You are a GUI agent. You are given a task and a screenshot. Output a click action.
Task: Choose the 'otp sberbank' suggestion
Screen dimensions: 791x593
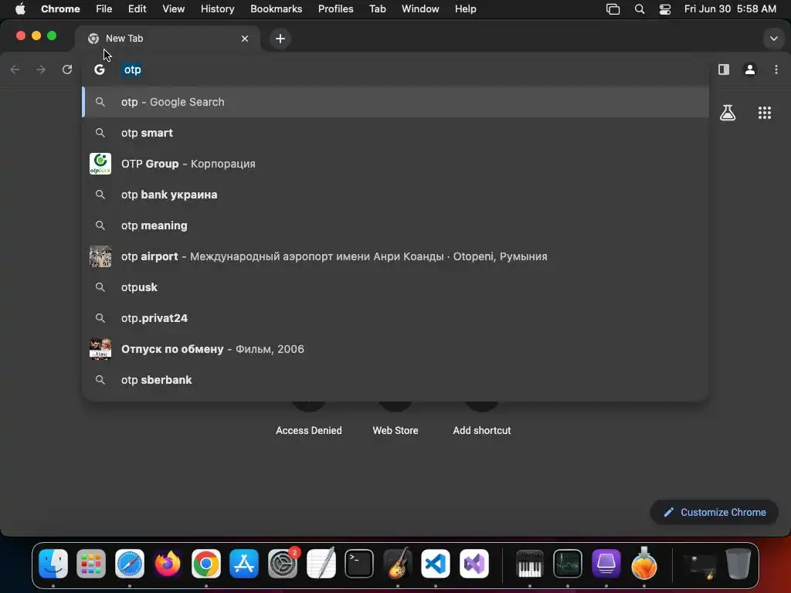coord(395,380)
